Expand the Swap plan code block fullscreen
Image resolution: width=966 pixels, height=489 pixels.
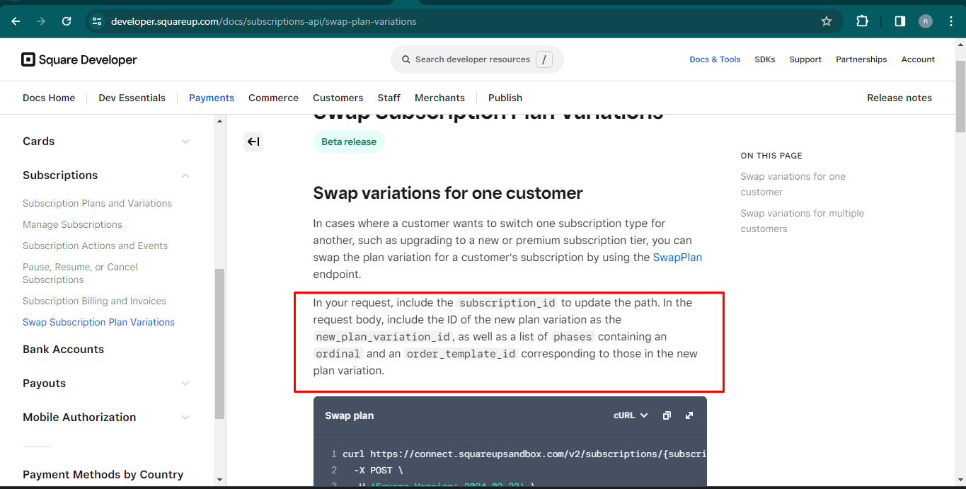[x=689, y=415]
